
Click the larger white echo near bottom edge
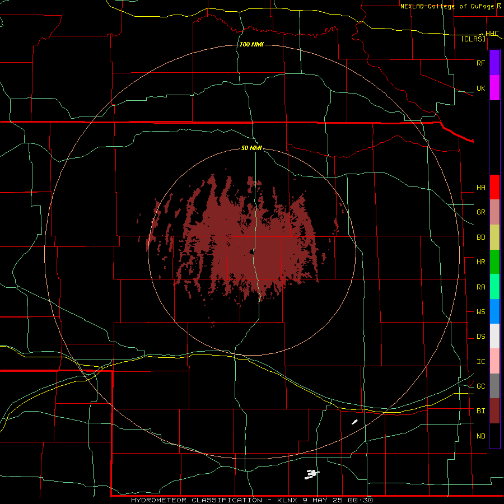(x=312, y=474)
